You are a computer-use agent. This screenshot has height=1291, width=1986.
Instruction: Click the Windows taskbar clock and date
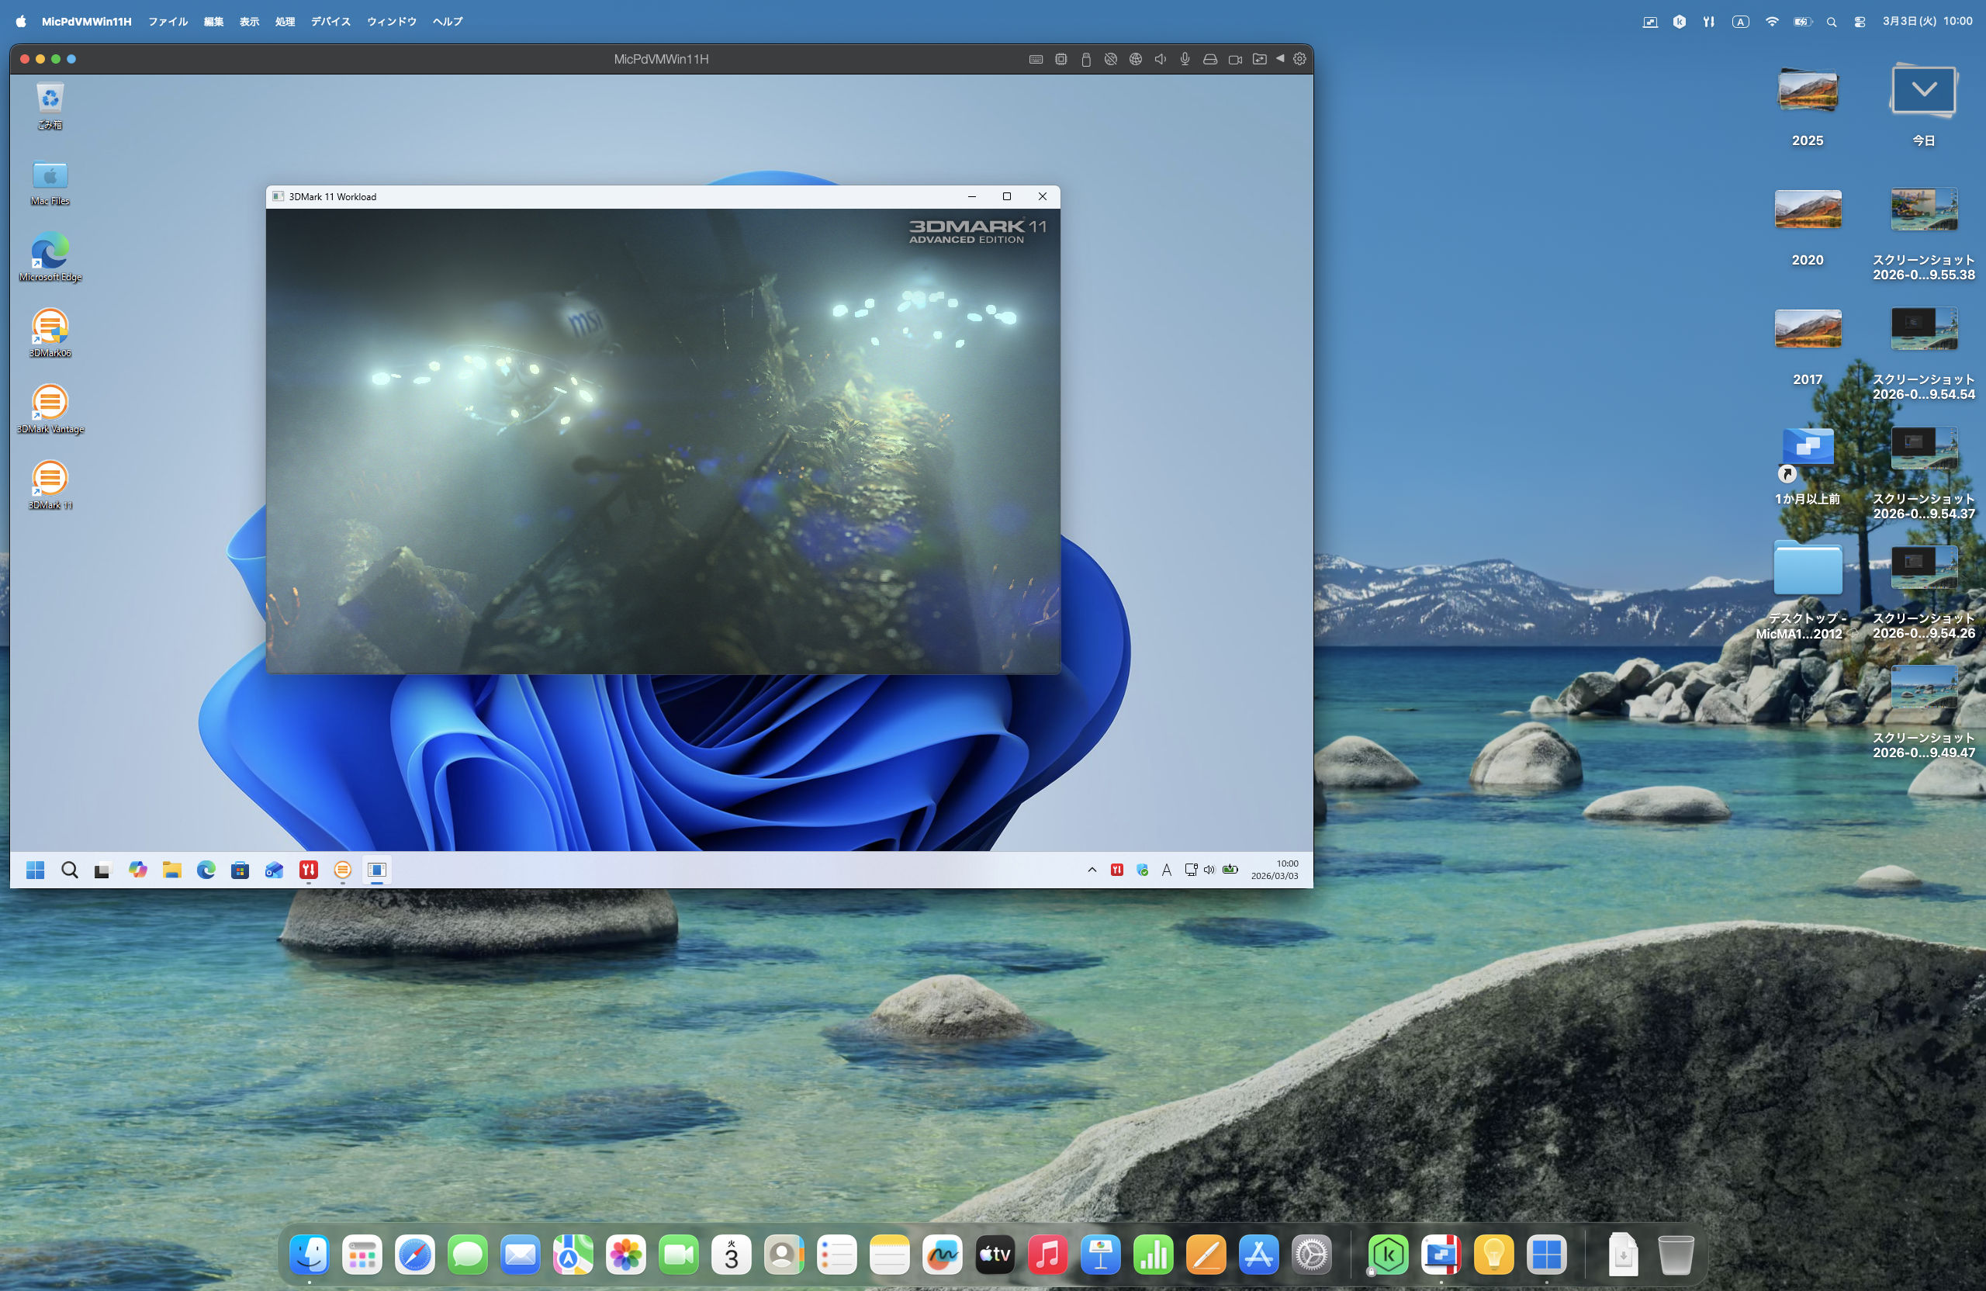[x=1274, y=870]
